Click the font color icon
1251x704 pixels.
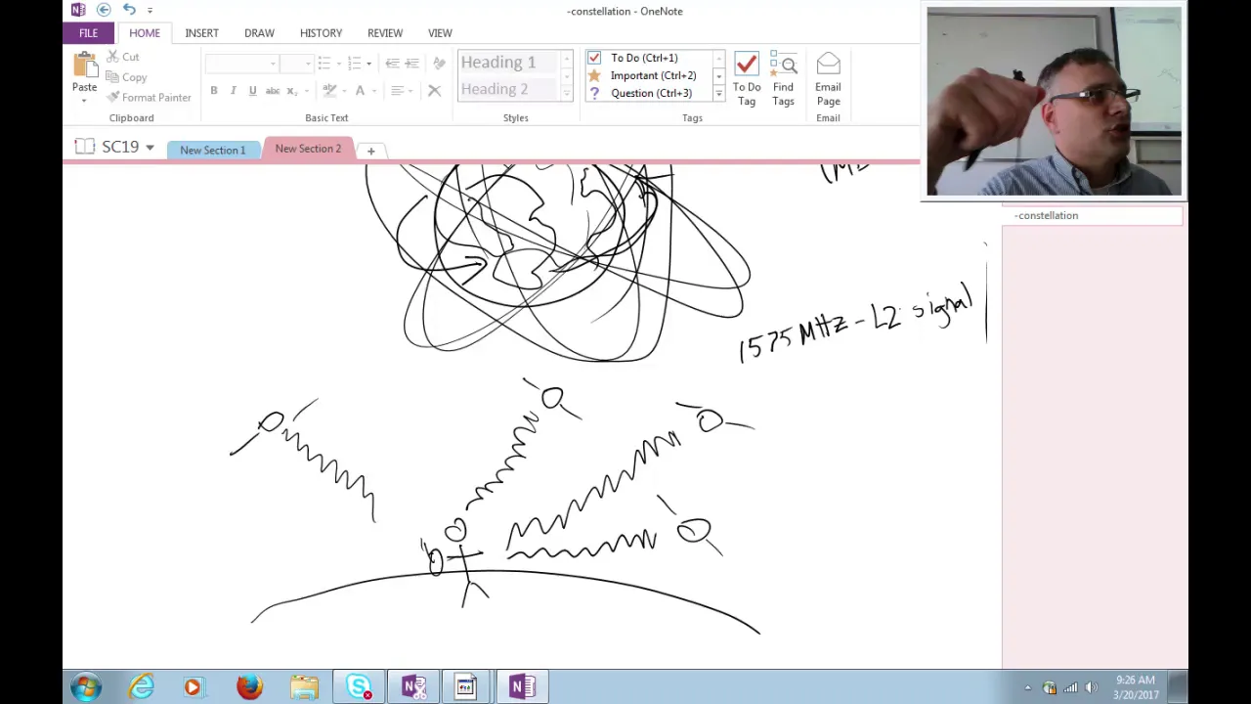pos(360,91)
